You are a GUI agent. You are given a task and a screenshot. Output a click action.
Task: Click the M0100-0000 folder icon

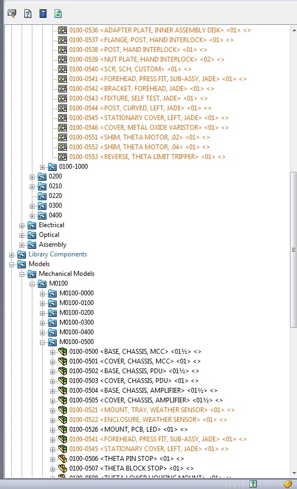[x=52, y=294]
